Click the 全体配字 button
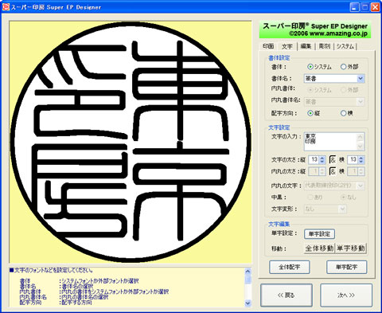The width and height of the screenshot is (382, 313). pos(290,267)
